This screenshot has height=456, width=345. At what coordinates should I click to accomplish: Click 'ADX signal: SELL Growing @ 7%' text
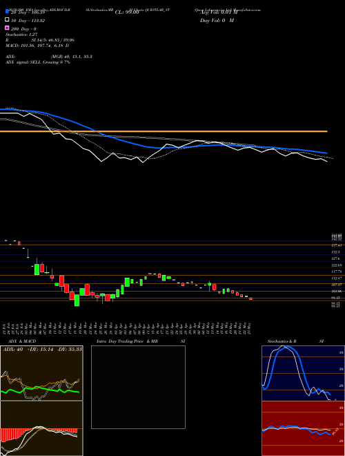(x=38, y=62)
